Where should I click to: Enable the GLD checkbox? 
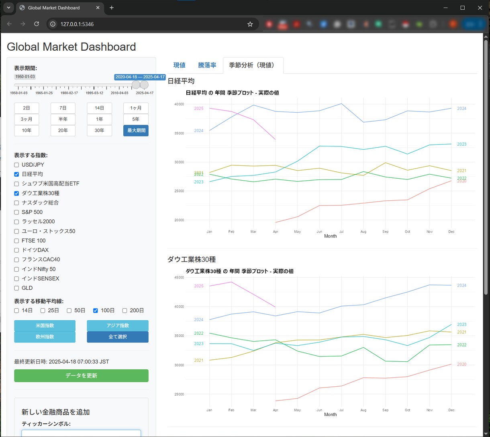[x=16, y=288]
